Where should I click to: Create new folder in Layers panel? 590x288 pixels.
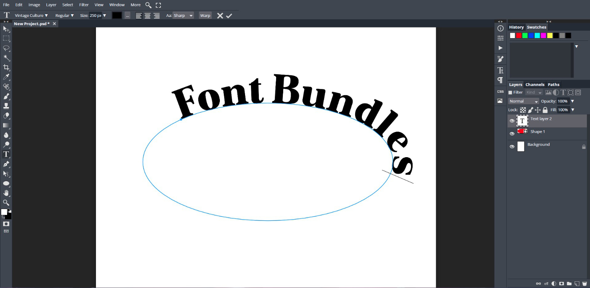pyautogui.click(x=569, y=283)
